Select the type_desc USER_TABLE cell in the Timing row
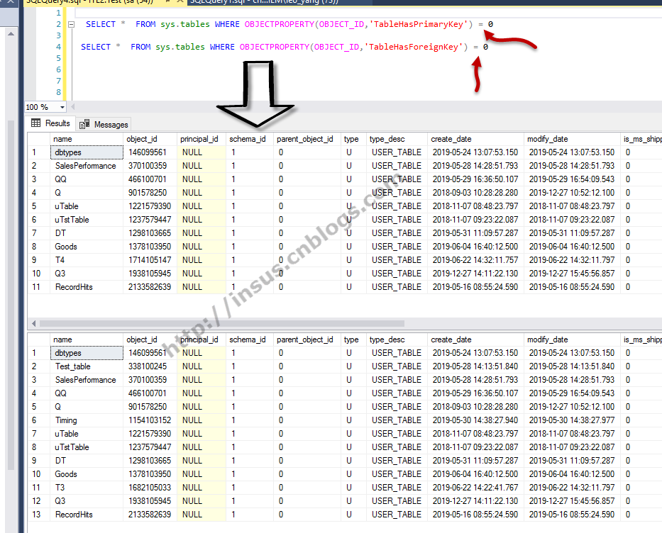The height and width of the screenshot is (533, 662). click(x=397, y=420)
